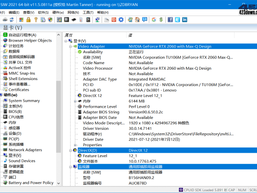257x193 pixels.
Task: Select Network Adapters in the sidebar
Action: click(25, 150)
